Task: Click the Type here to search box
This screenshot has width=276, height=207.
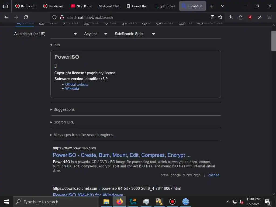Action: (56, 202)
